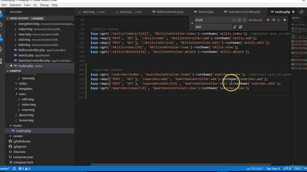Click the .gitignore git icon
The width and height of the screenshot is (307, 172).
coord(11,147)
